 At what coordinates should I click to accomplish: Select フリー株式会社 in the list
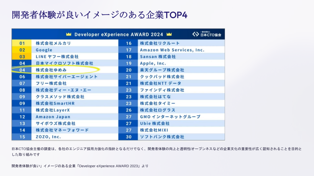coord(51,83)
